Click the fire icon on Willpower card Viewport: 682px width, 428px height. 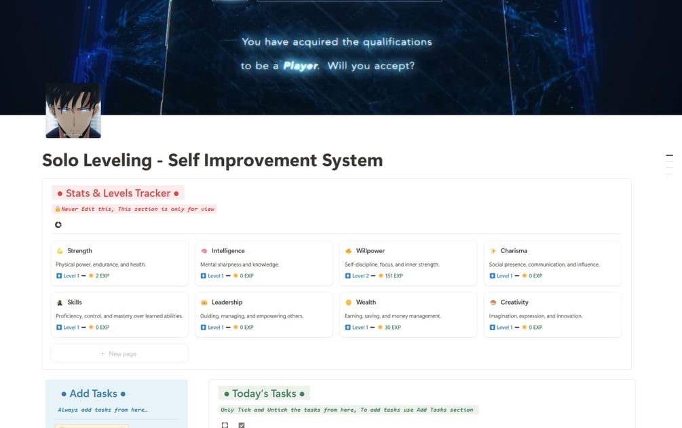pos(348,251)
